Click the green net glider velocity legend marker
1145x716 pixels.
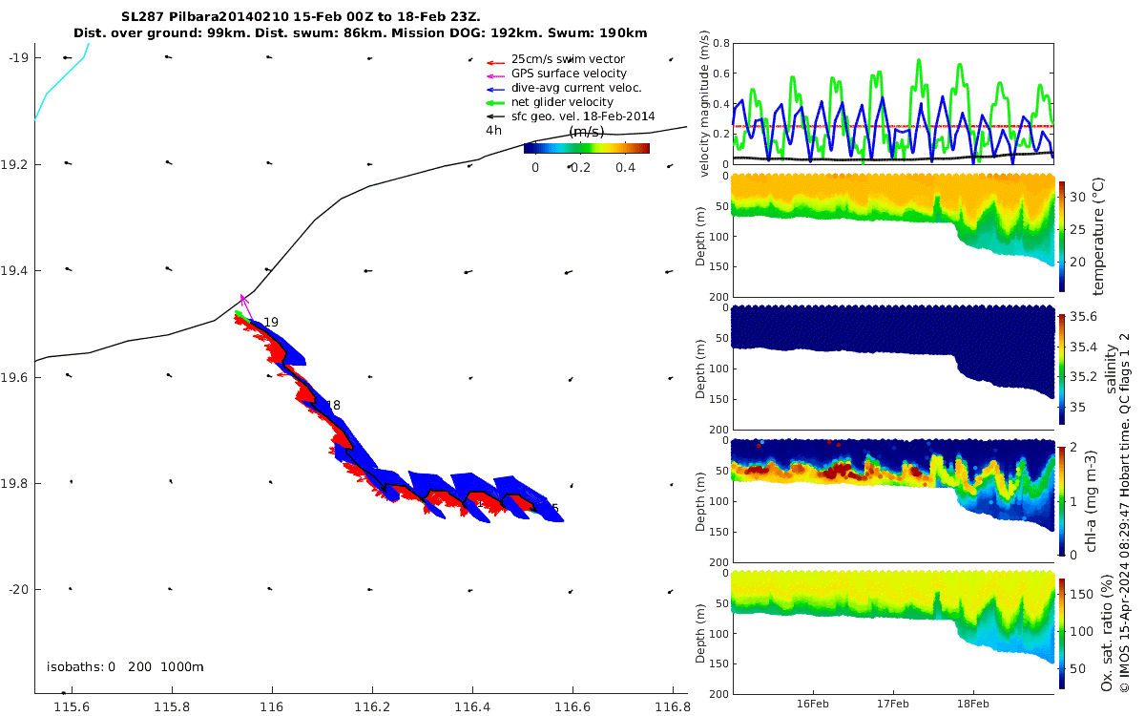493,102
